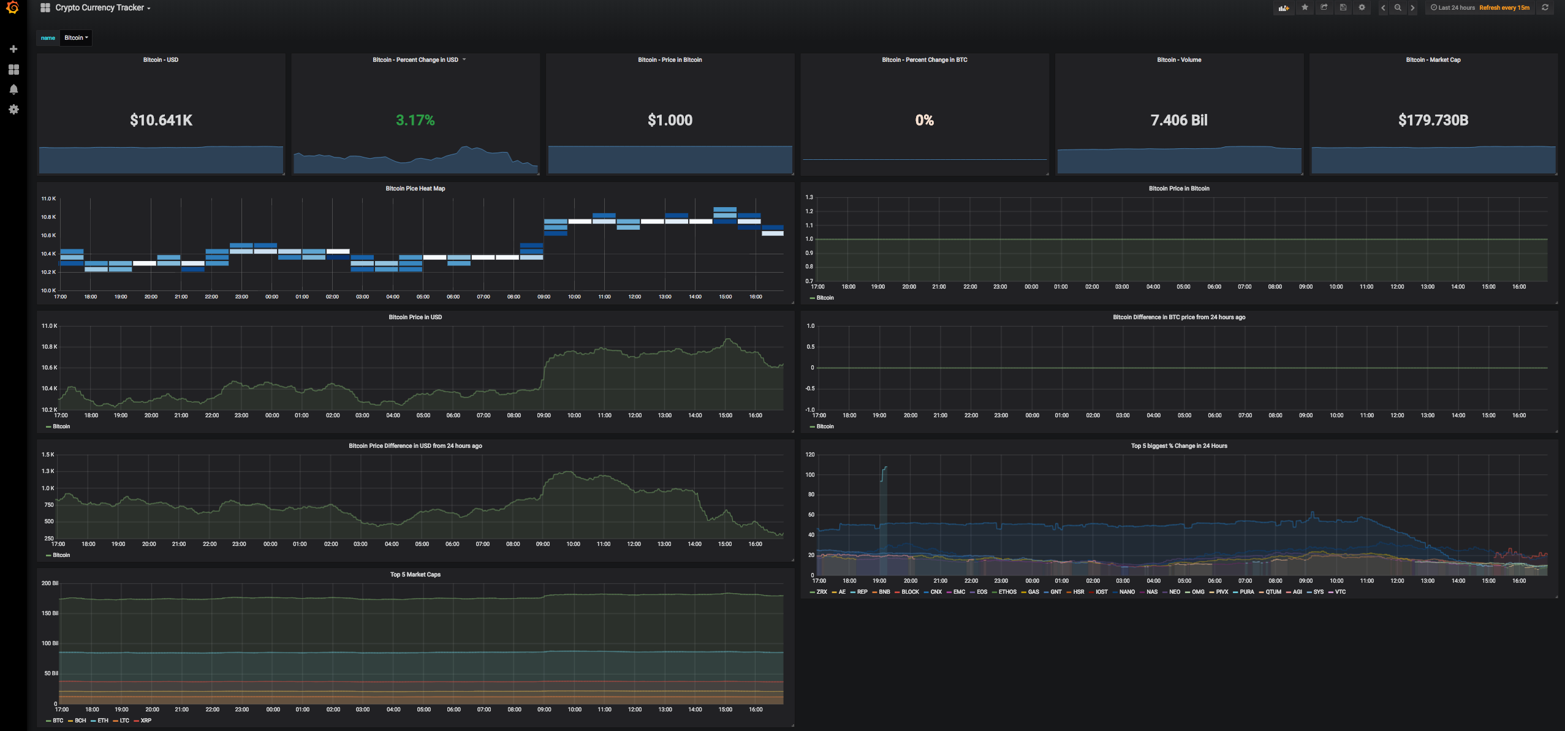
Task: Click the refresh dashboard icon
Action: click(1545, 8)
